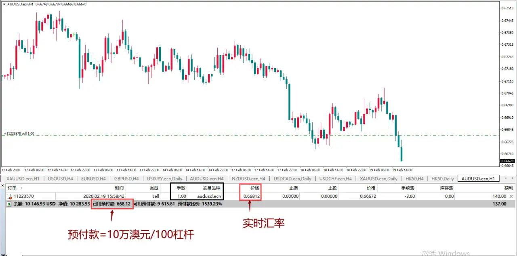Click the sell order icon beside 11223570
Screen dimensions: 517x256
(9, 196)
